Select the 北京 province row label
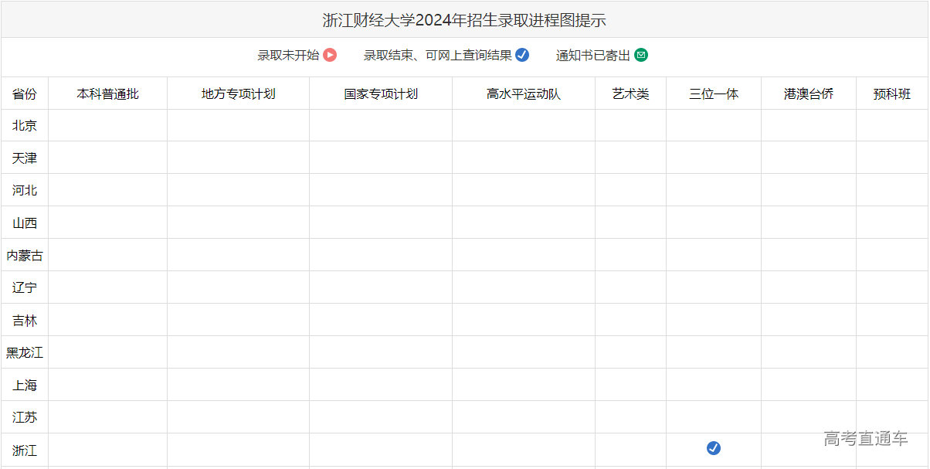This screenshot has width=930, height=469. 25,125
